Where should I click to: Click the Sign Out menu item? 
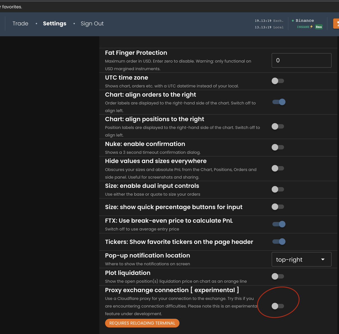[92, 23]
